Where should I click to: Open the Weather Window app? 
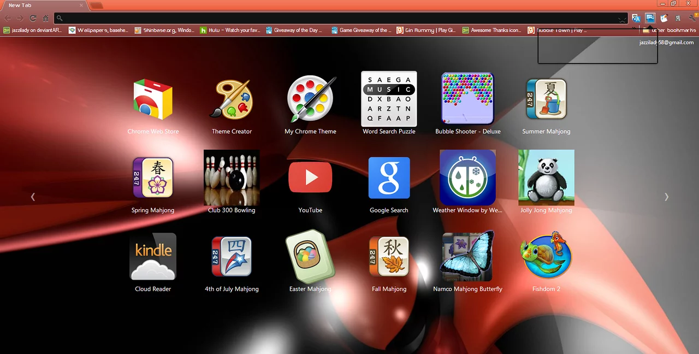tap(467, 178)
